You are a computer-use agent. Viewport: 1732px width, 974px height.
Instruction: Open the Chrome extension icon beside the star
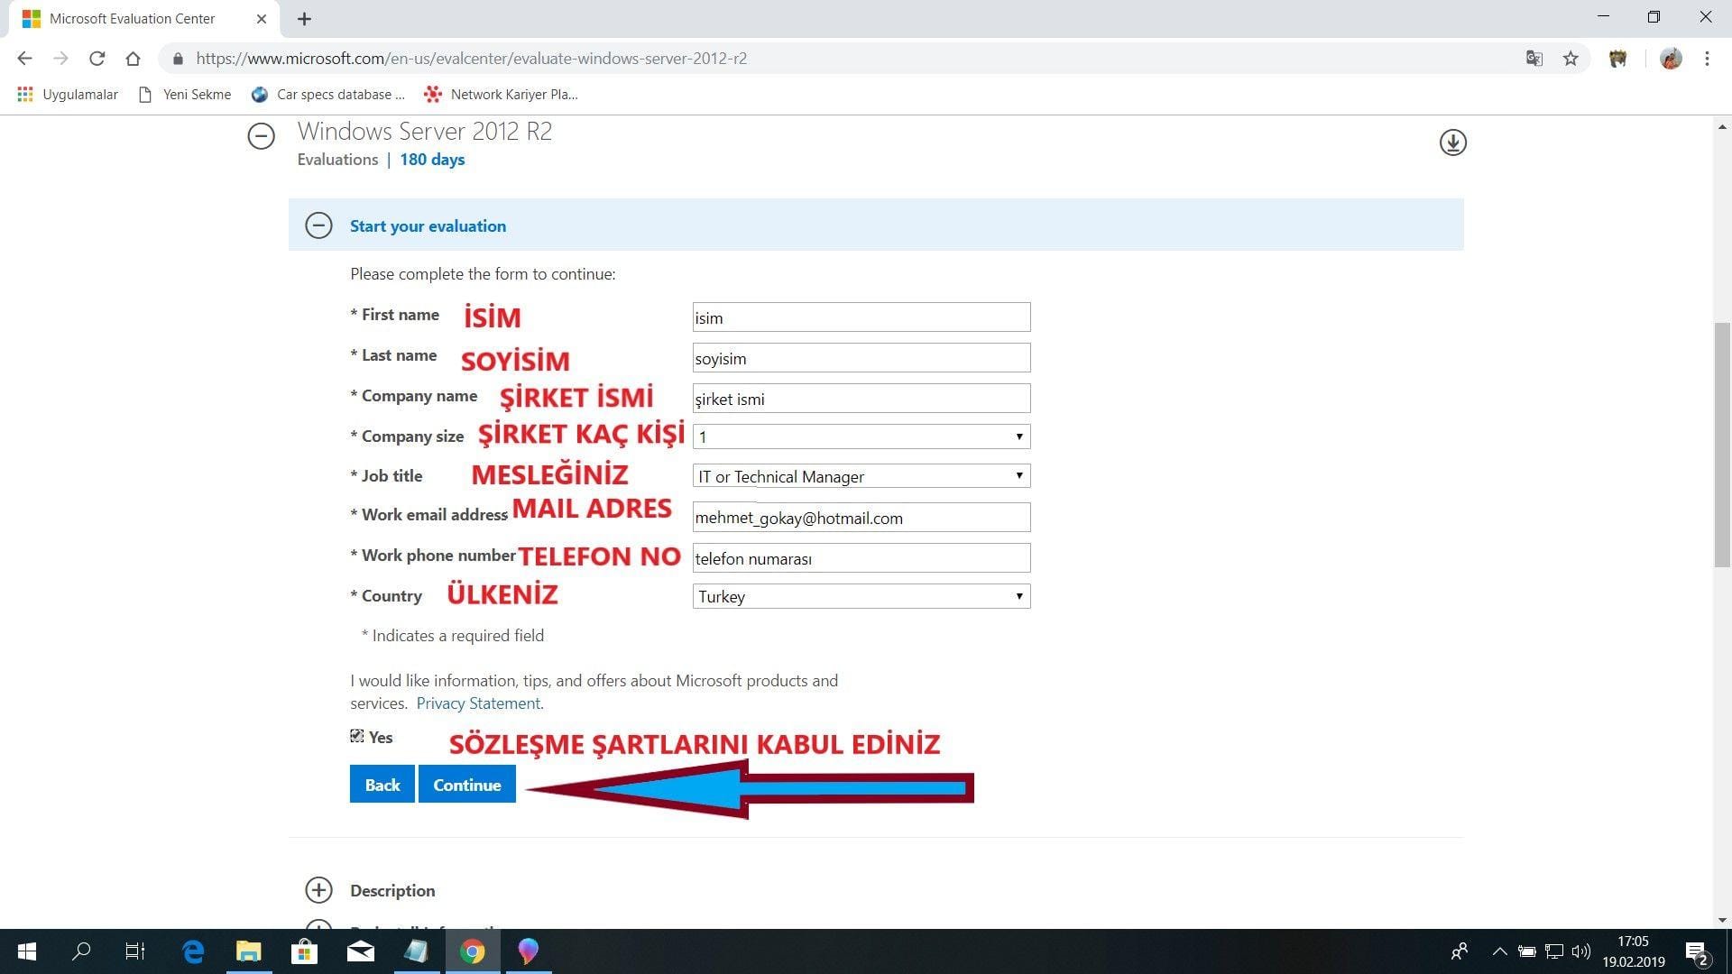coord(1617,59)
